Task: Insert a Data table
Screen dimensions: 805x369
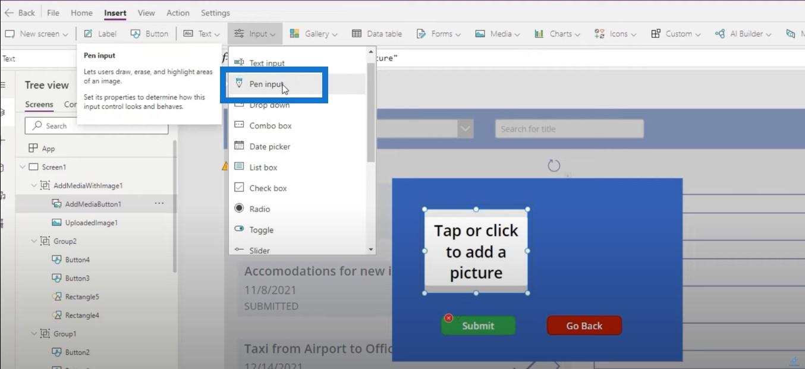Action: (377, 34)
